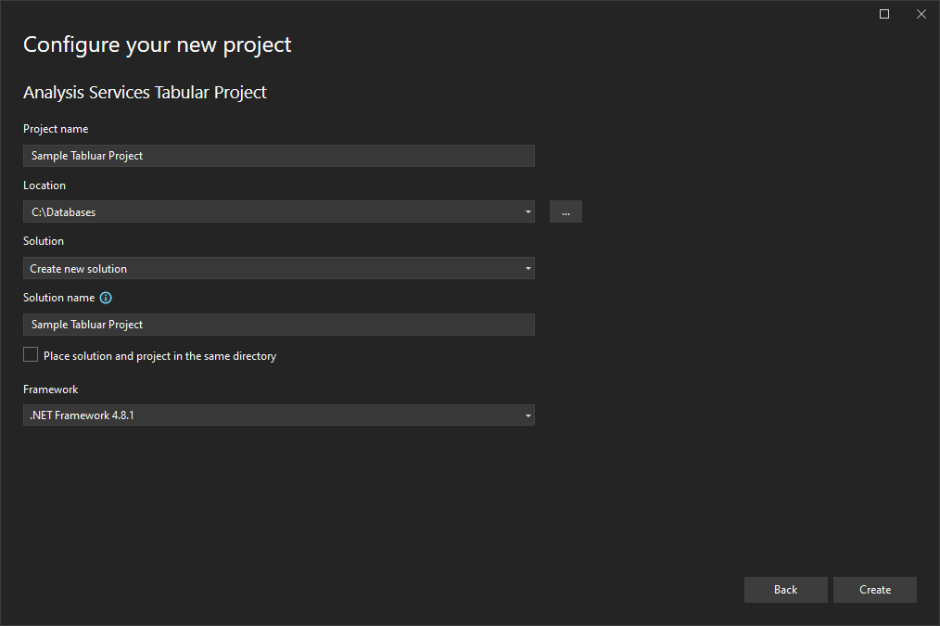Click the Solution name text field
Screen dimensions: 940x626
[278, 324]
